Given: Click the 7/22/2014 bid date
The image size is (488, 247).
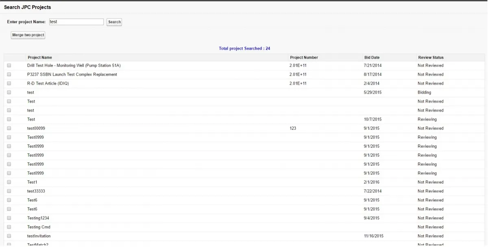Looking at the screenshot, I should pos(373,191).
